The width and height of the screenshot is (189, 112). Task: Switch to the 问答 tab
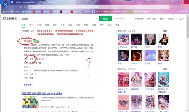pyautogui.click(x=39, y=25)
